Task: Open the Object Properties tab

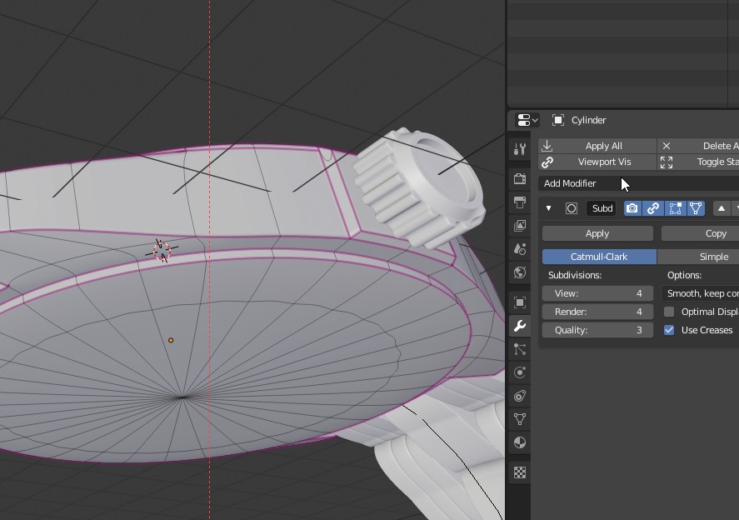Action: coord(519,301)
